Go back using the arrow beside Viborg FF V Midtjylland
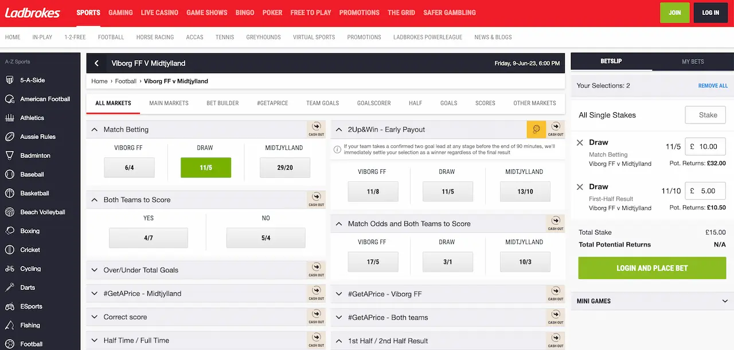The image size is (734, 350). pos(97,63)
